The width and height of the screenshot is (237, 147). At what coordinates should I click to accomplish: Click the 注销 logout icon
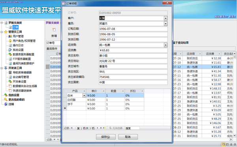6,104
